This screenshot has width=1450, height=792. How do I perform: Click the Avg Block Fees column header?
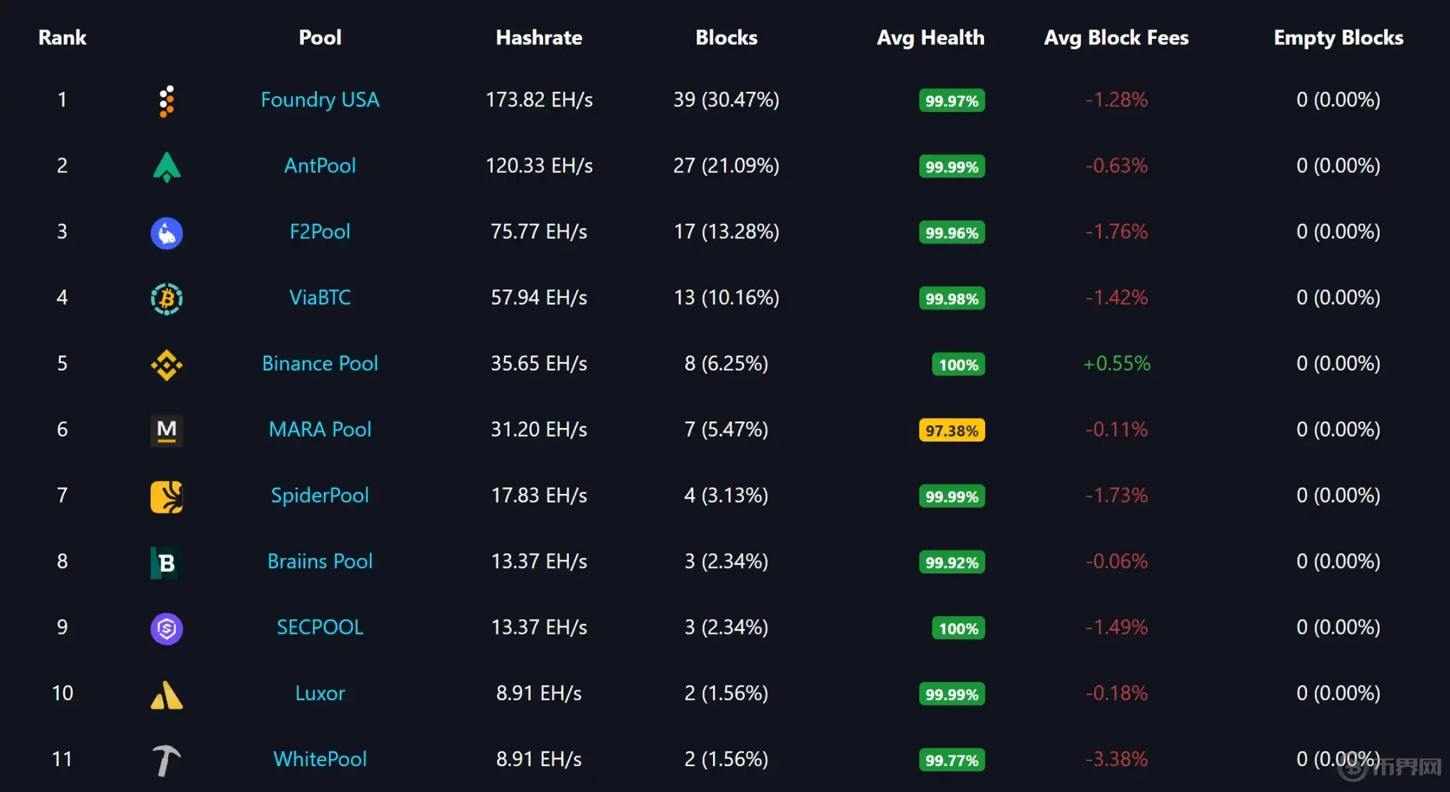tap(1116, 37)
